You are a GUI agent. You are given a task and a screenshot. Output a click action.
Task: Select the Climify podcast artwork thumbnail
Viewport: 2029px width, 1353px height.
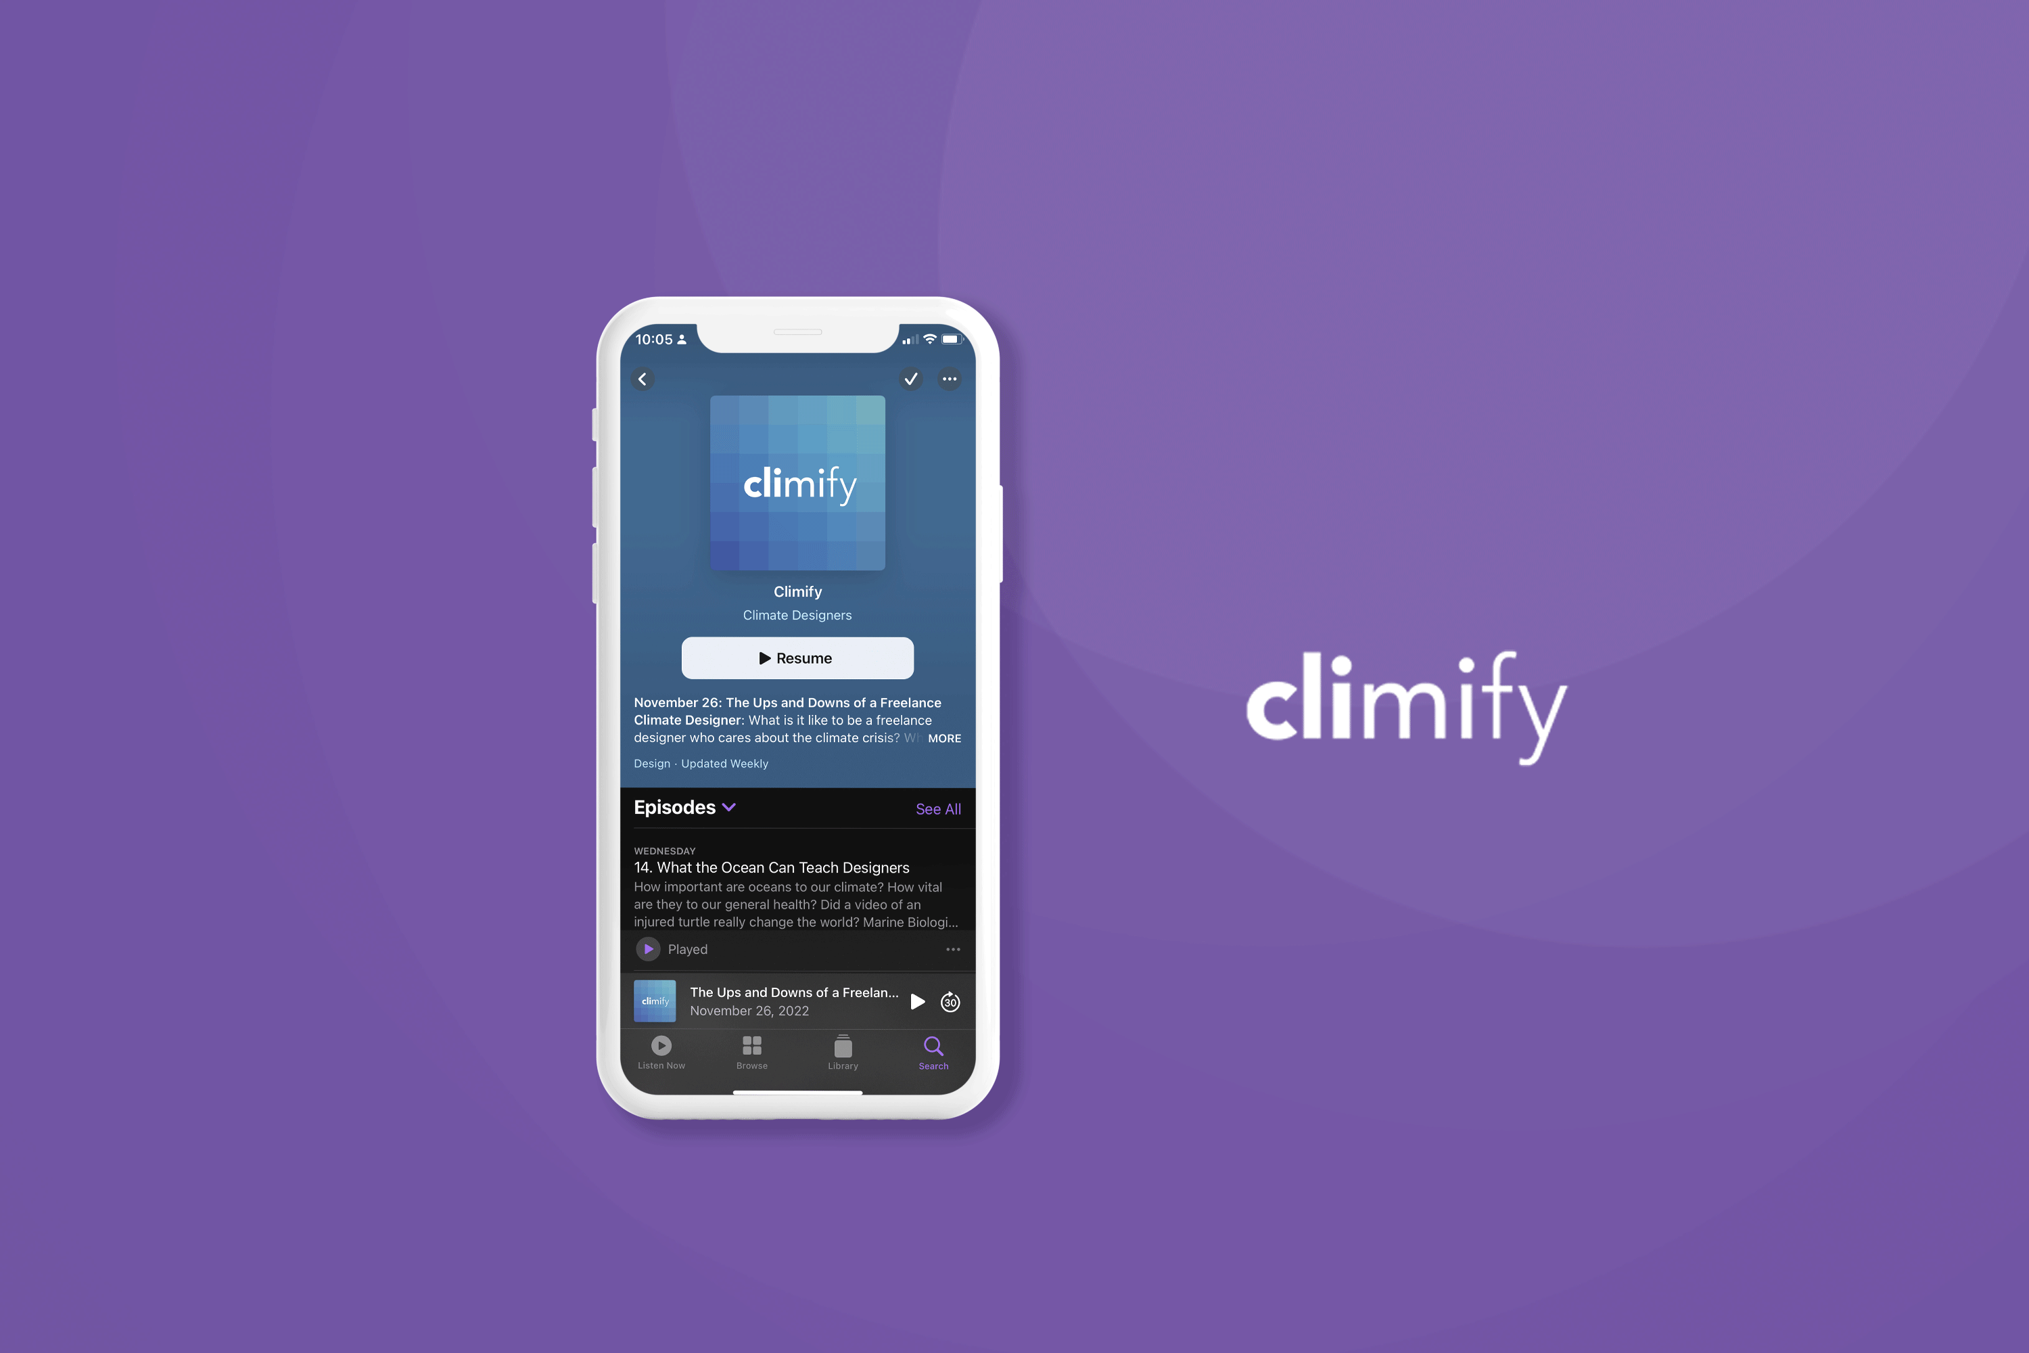point(797,483)
